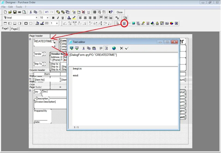
Task: Click the Save icon in main toolbar
Action: (x=15, y=12)
